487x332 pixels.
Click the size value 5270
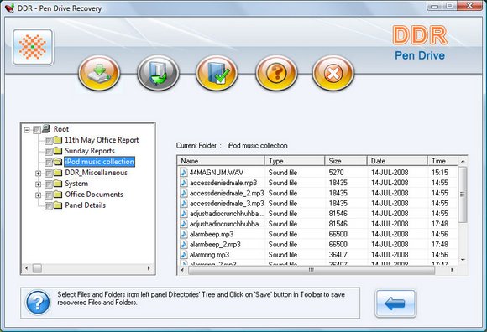point(336,173)
